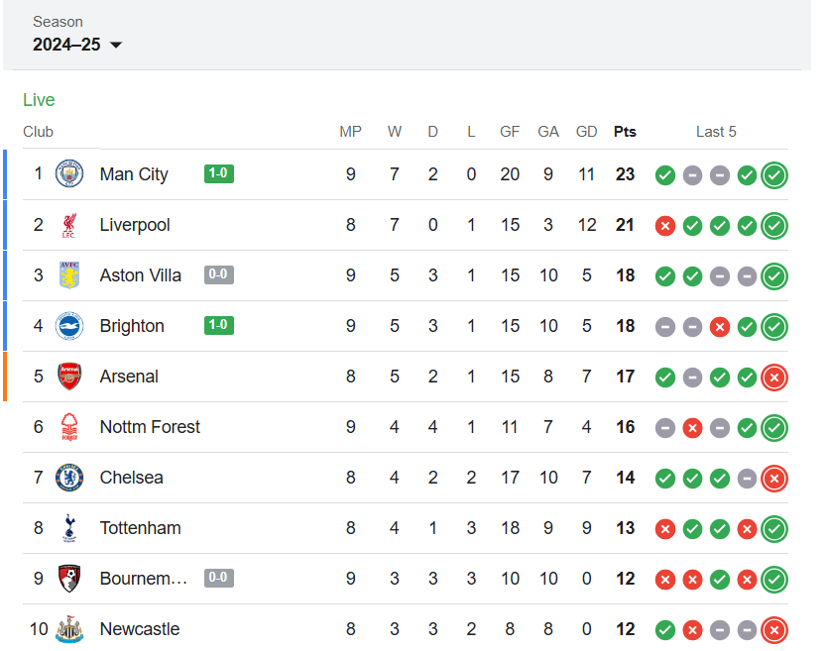Click the Last 5 column header
Viewport: 829px width, 651px height.
click(x=716, y=132)
